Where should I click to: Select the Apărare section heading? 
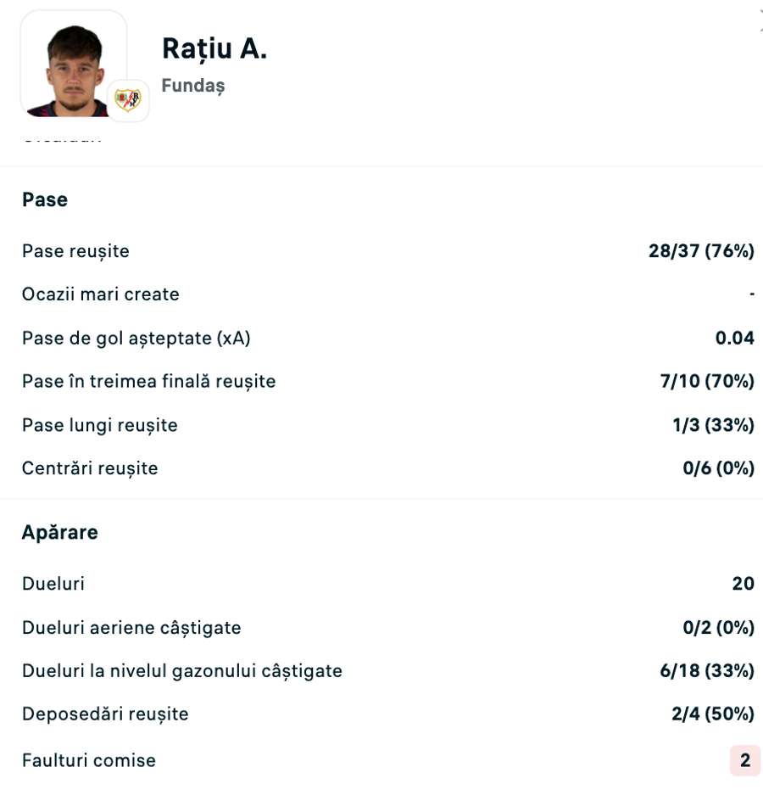[60, 532]
